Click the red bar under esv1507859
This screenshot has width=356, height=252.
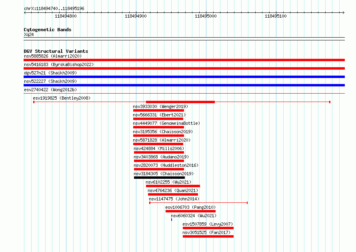click(208, 228)
